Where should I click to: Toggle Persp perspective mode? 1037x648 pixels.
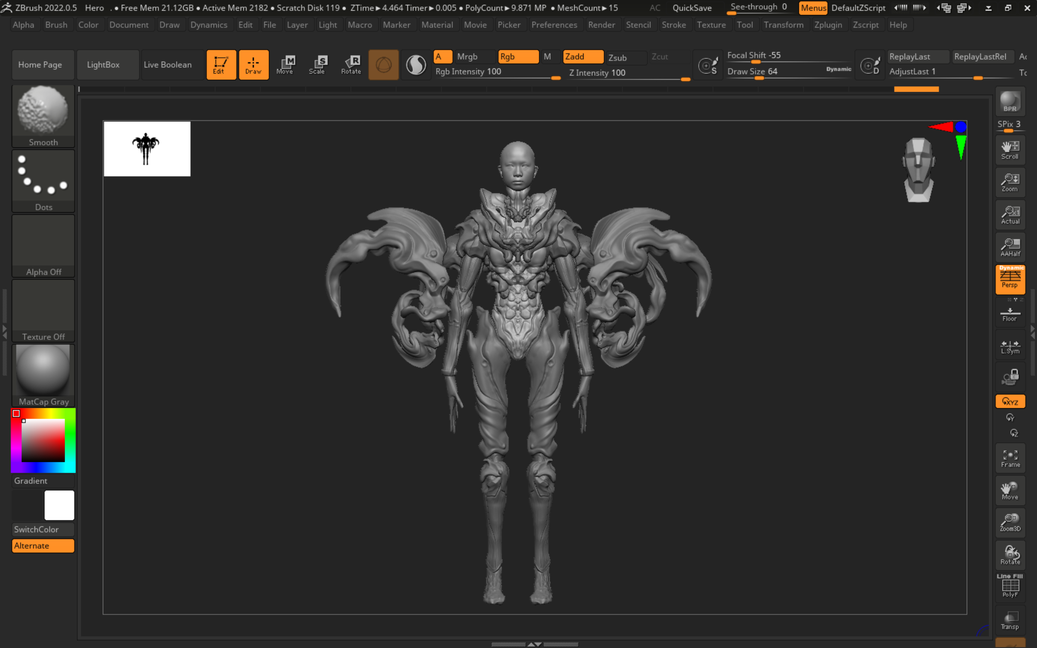click(1009, 279)
